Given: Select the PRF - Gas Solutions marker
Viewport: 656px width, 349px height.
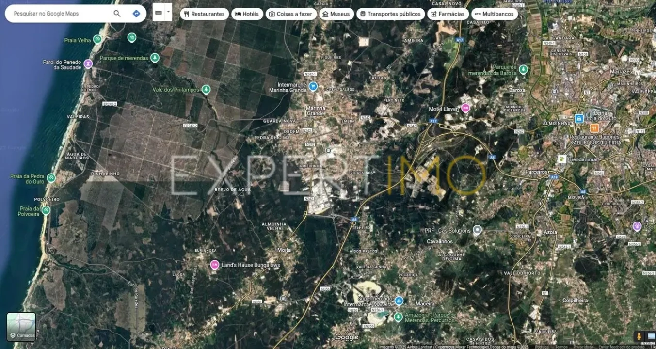Looking at the screenshot, I should point(477,230).
